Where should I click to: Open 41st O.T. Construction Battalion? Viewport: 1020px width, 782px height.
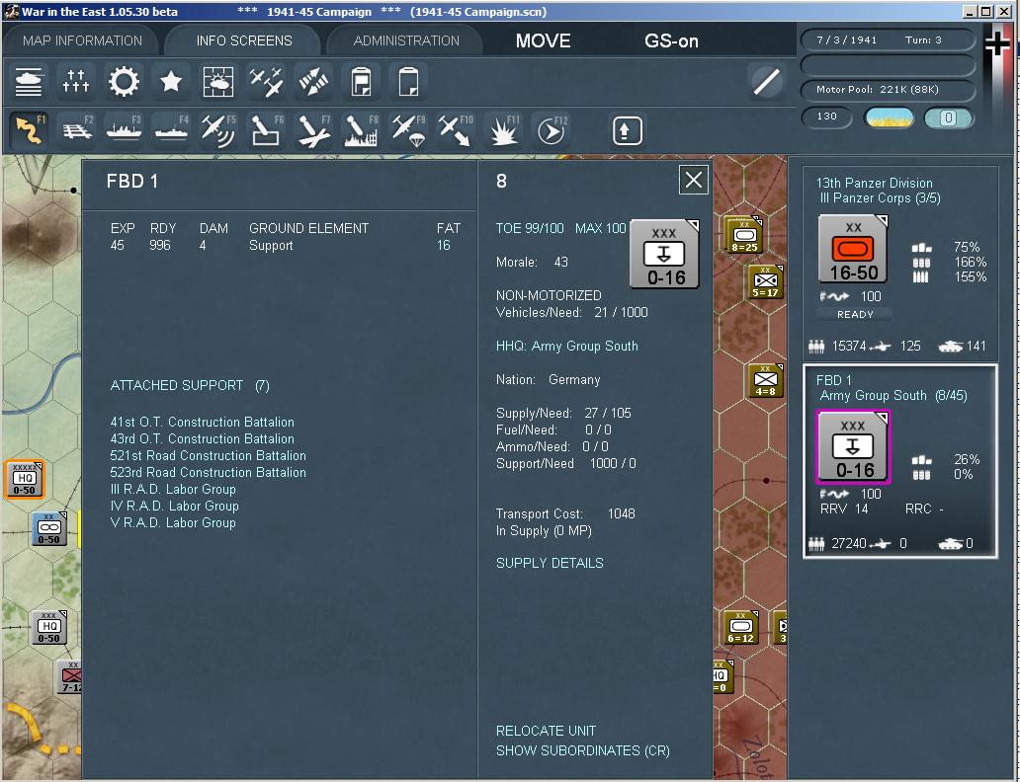203,422
